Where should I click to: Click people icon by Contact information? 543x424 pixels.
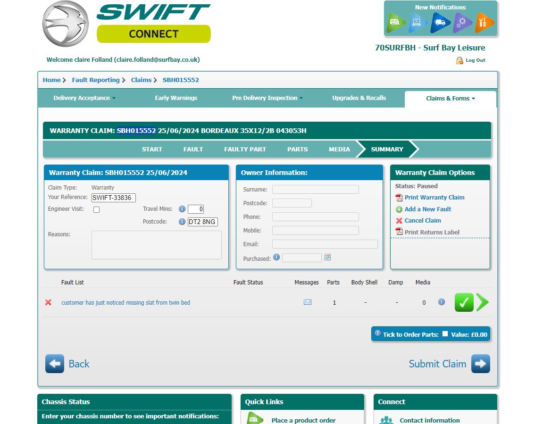[x=386, y=420]
